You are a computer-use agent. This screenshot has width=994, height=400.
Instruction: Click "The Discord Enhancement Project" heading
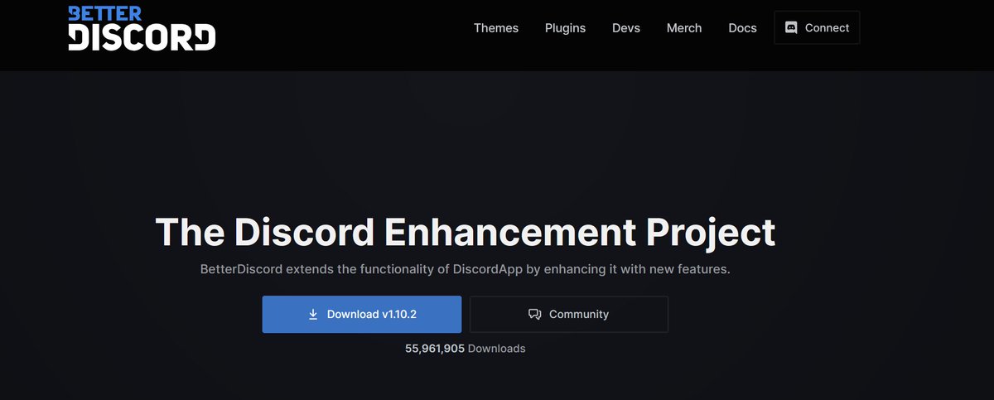pyautogui.click(x=466, y=232)
